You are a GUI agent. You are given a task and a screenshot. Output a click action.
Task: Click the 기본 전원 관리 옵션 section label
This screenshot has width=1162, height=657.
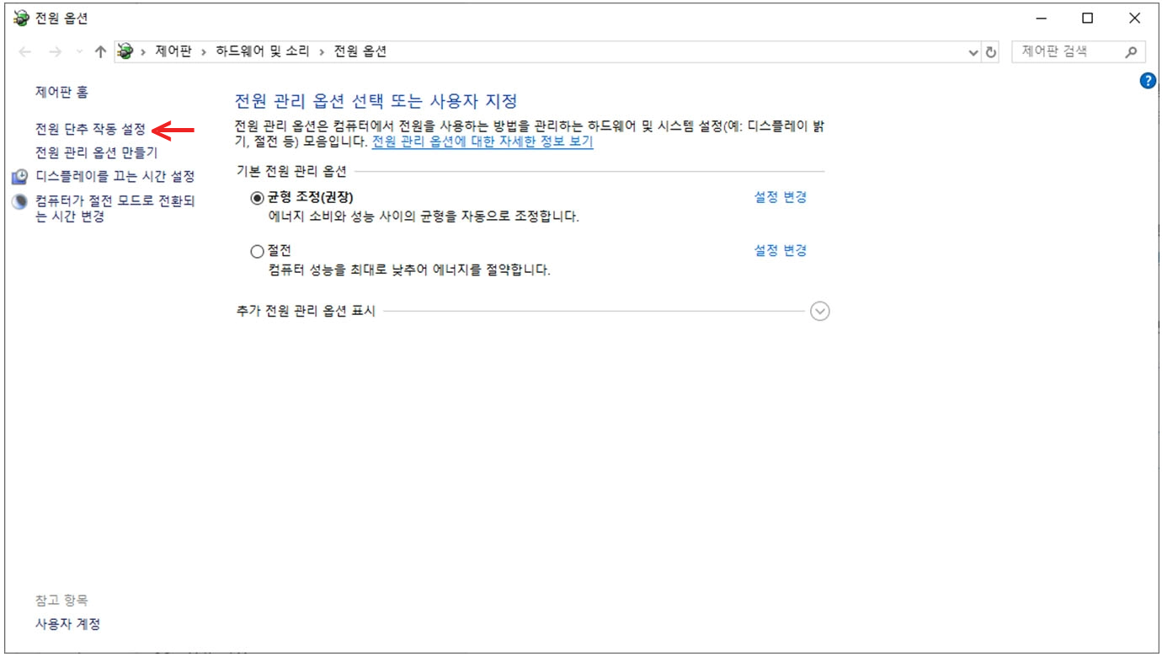[x=291, y=172]
